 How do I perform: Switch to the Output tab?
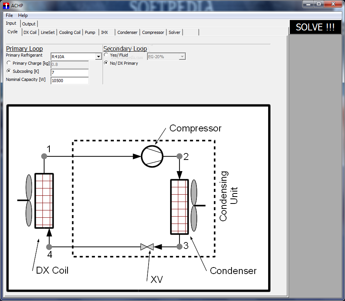pos(29,24)
